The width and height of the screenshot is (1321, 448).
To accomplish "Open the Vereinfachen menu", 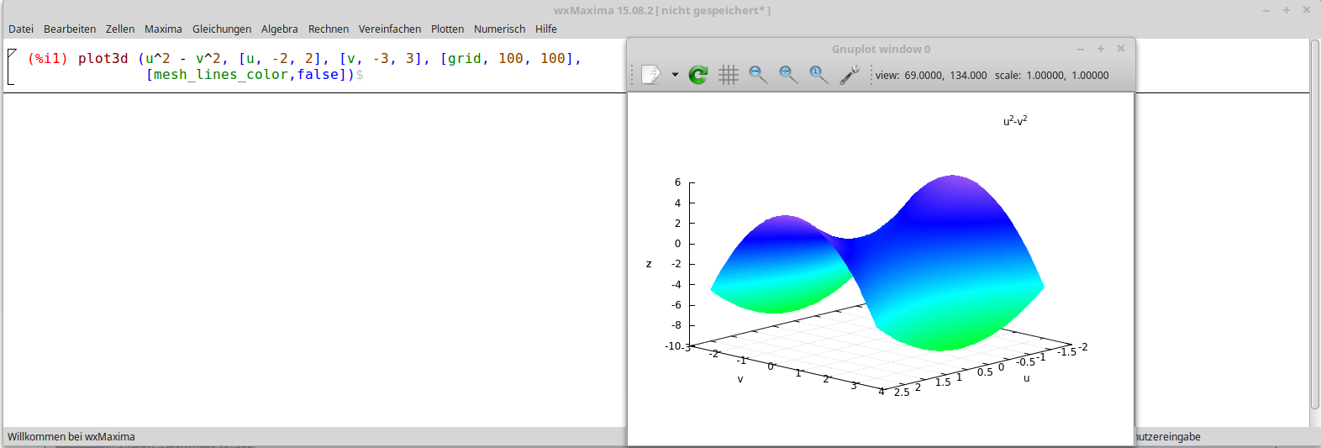I will [x=390, y=29].
